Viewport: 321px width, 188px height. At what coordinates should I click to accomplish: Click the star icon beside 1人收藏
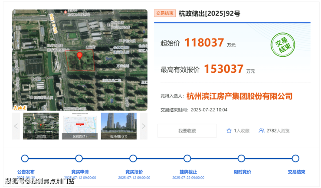pyautogui.click(x=229, y=130)
